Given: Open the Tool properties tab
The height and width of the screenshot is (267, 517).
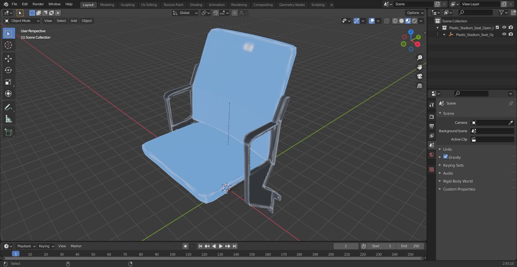Looking at the screenshot, I should point(431,105).
